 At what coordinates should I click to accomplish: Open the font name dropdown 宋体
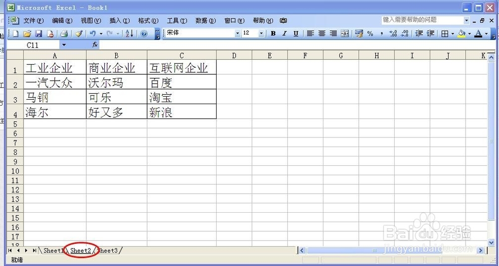[x=238, y=33]
